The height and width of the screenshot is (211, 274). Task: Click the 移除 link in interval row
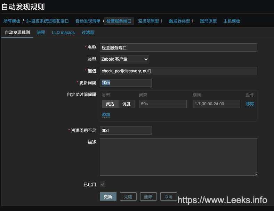(250, 104)
